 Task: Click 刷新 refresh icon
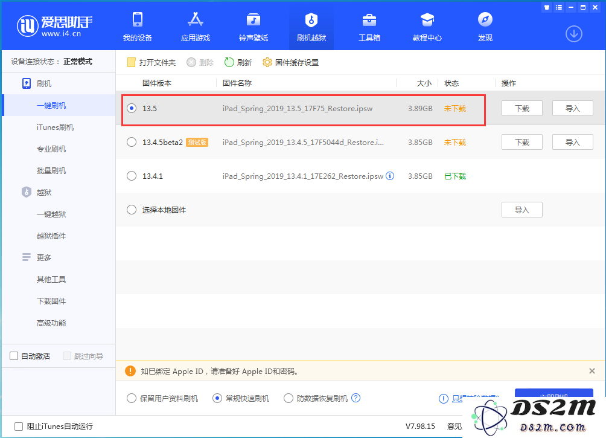click(x=229, y=62)
